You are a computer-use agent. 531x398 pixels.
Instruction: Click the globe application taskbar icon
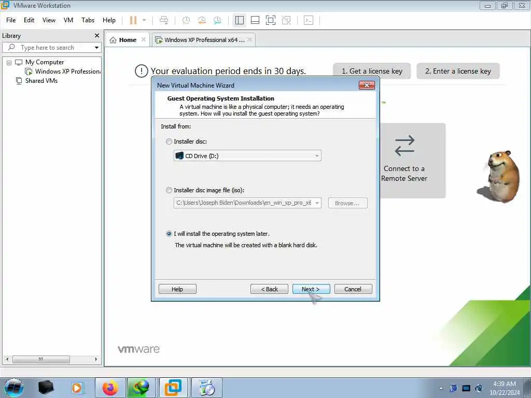click(142, 388)
